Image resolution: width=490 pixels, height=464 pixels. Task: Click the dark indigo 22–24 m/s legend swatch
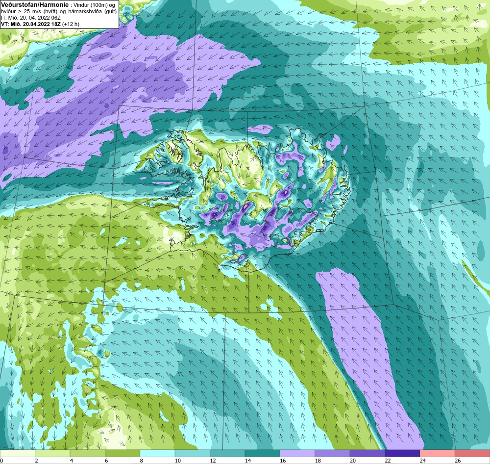pos(402,453)
